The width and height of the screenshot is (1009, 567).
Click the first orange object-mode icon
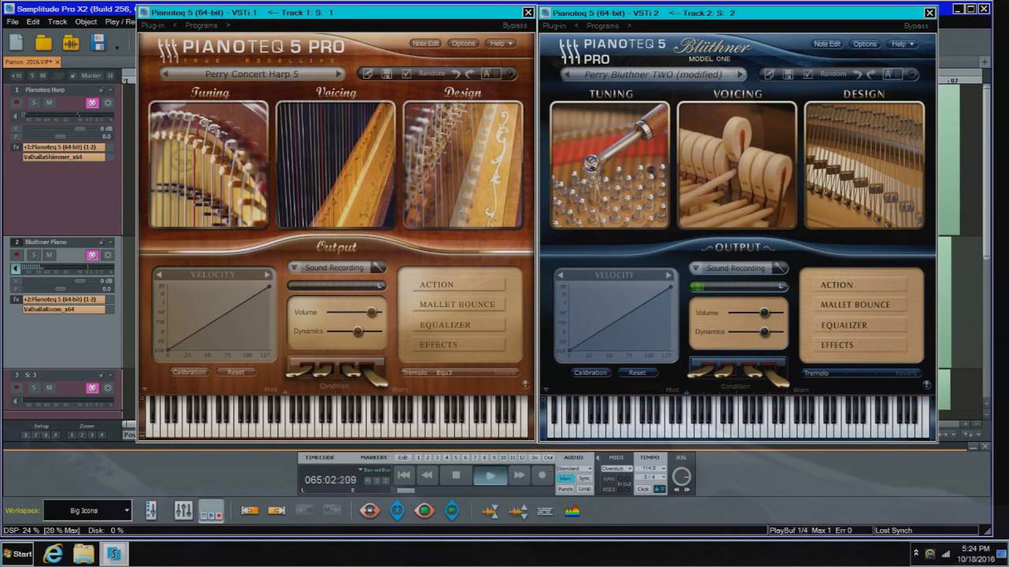click(x=250, y=511)
